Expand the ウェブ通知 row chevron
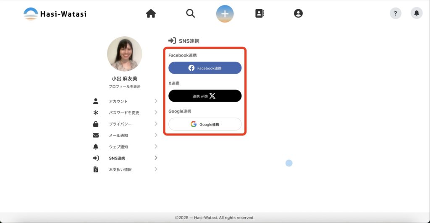 (x=156, y=146)
